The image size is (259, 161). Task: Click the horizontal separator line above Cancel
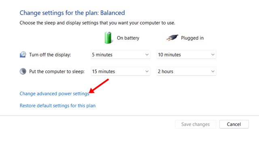tap(129, 115)
